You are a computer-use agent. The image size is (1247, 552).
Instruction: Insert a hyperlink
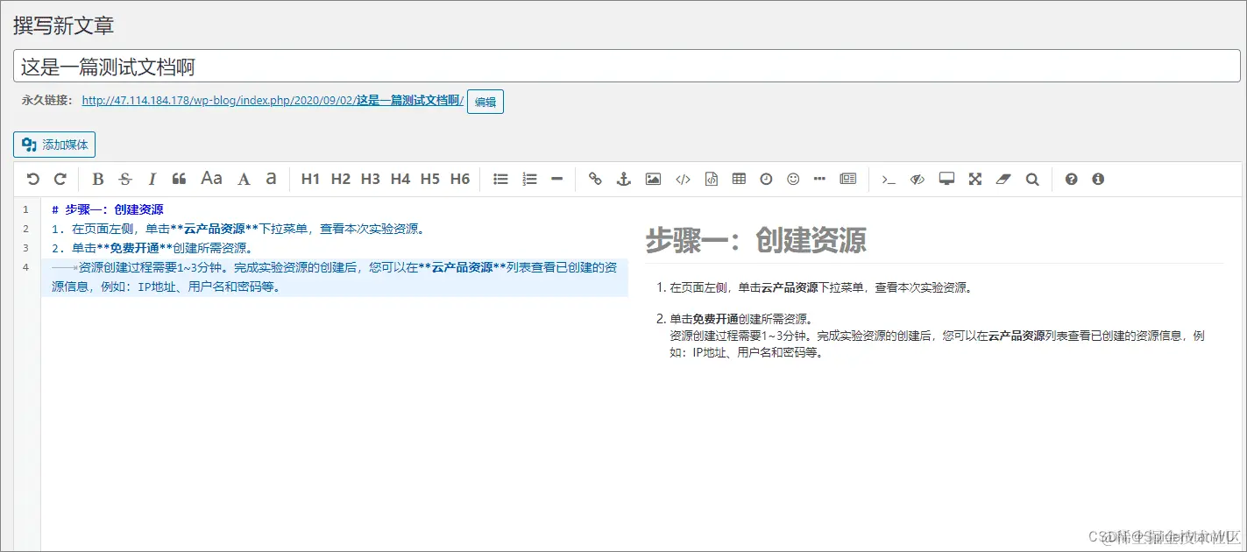[595, 179]
